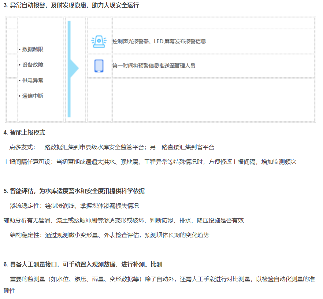Click the line starting with '辅助分析有无管涌'
This screenshot has height=299, width=323.
tap(124, 221)
